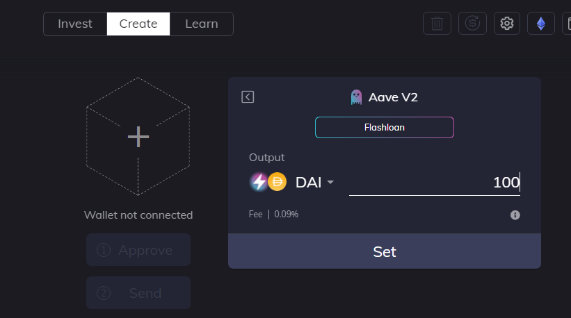Click the Approve step button
This screenshot has width=571, height=318.
(138, 250)
